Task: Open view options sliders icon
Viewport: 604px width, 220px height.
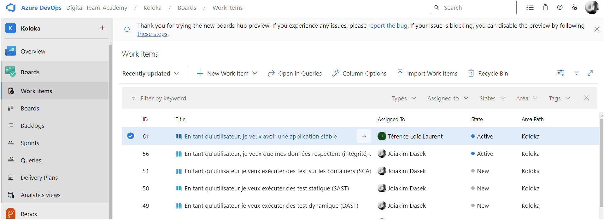Action: (561, 73)
